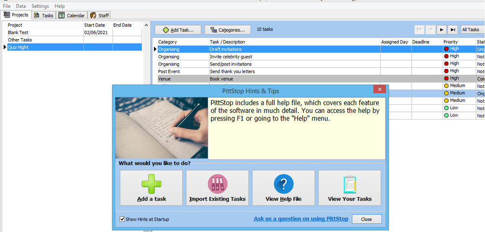Click the Add a task button
The height and width of the screenshot is (232, 485).
151,188
